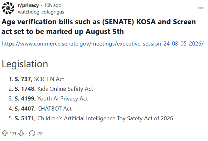Click the SCREEN Act text
This screenshot has width=208, height=141.
tap(49, 79)
